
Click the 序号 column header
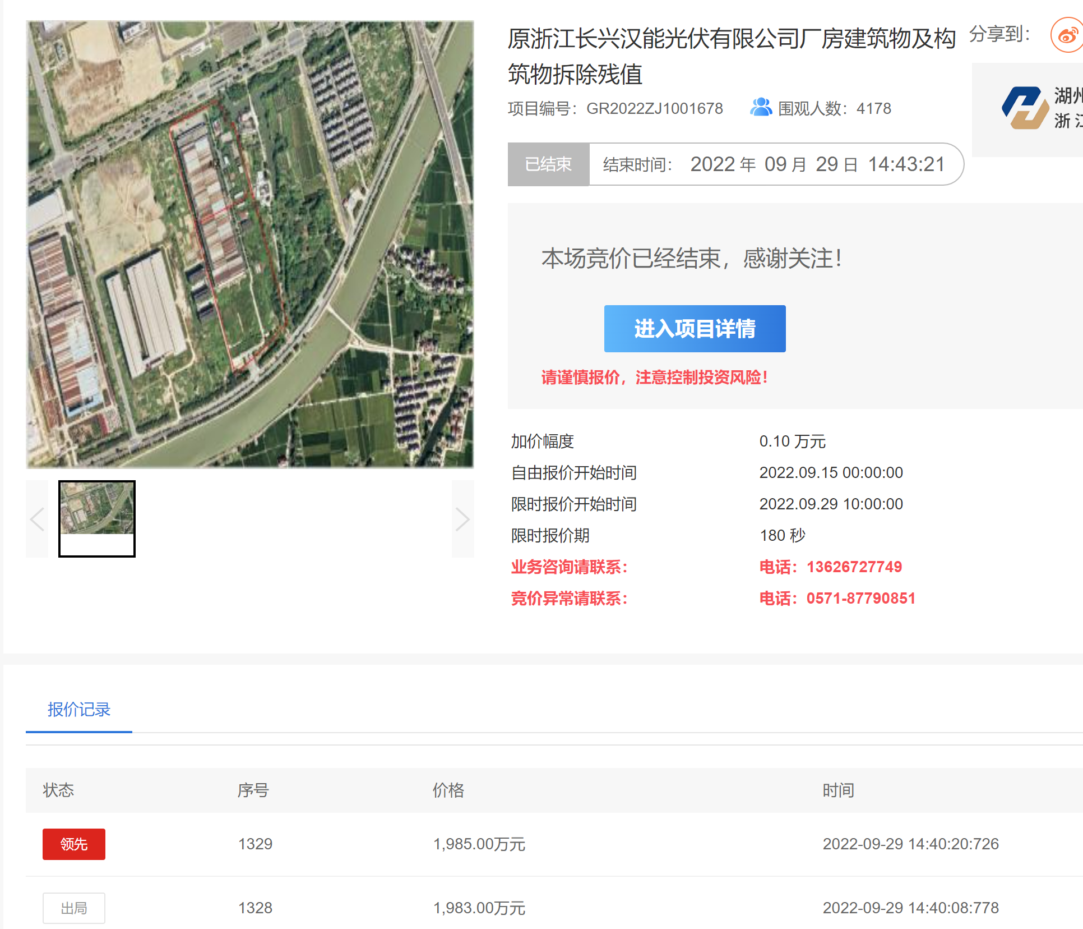click(x=253, y=790)
